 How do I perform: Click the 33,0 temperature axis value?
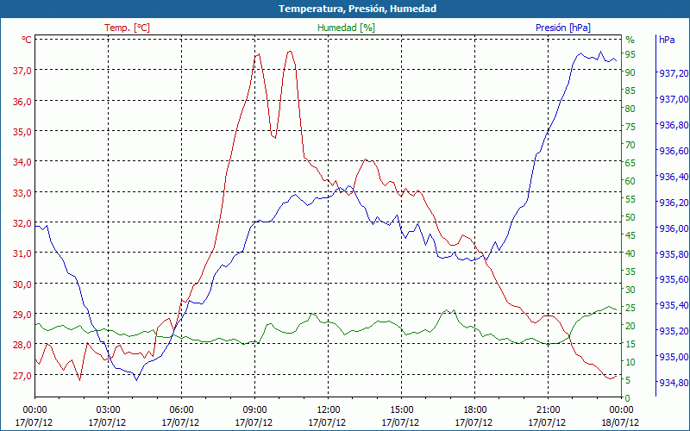22,192
